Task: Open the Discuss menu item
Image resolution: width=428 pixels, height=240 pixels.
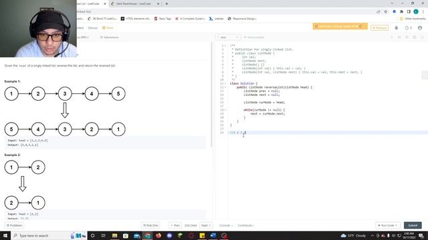Action: pos(92,28)
